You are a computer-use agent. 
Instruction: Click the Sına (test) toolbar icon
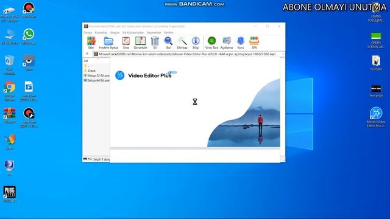click(126, 43)
